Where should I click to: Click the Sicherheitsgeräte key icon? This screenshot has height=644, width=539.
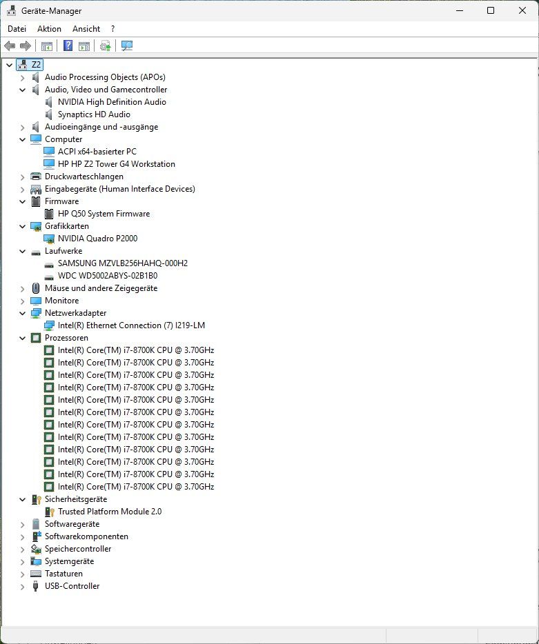[x=36, y=499]
